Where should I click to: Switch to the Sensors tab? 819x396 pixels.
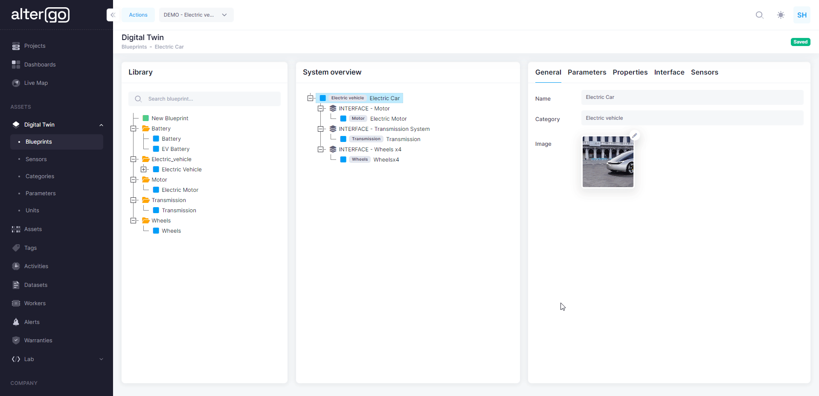[704, 72]
